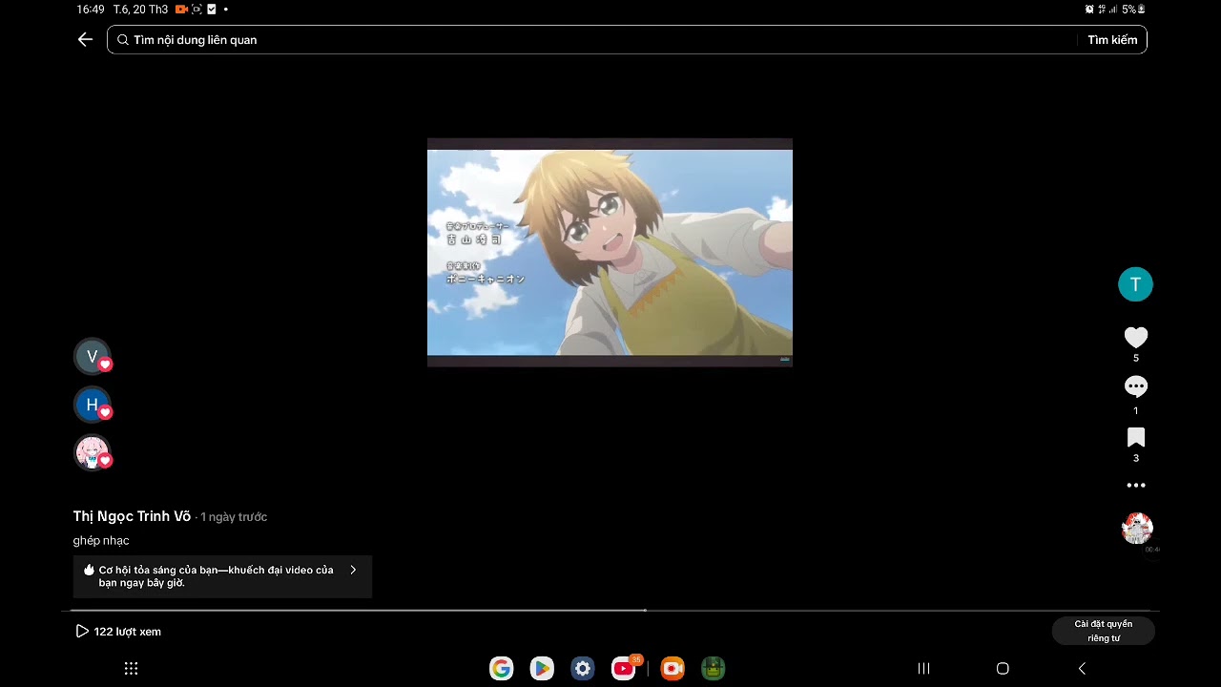This screenshot has width=1221, height=687.
Task: Like the video with the heart icon
Action: pyautogui.click(x=1135, y=337)
